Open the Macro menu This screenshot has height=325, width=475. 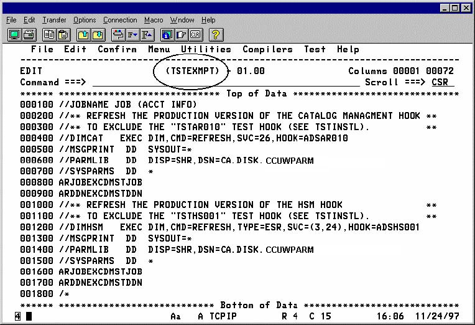click(x=154, y=20)
